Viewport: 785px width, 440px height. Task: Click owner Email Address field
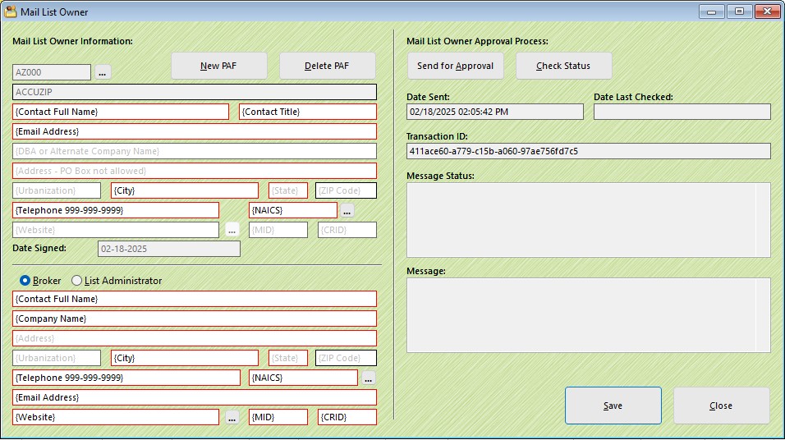(195, 131)
